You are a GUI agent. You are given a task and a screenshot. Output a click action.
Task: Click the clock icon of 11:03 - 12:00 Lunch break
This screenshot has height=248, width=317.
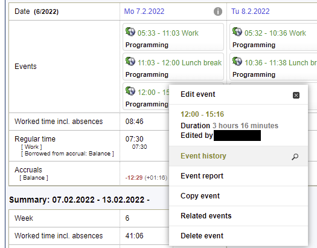click(130, 61)
